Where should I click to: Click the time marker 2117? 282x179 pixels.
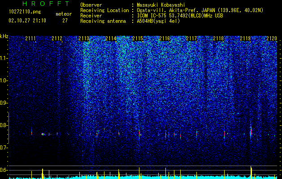point(191,38)
